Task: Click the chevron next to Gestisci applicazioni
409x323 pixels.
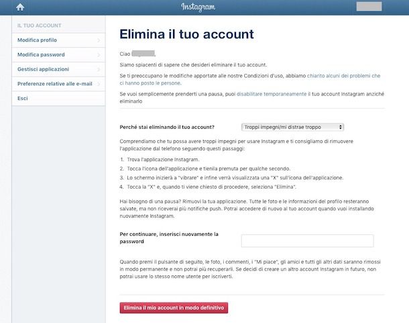Action: 99,69
